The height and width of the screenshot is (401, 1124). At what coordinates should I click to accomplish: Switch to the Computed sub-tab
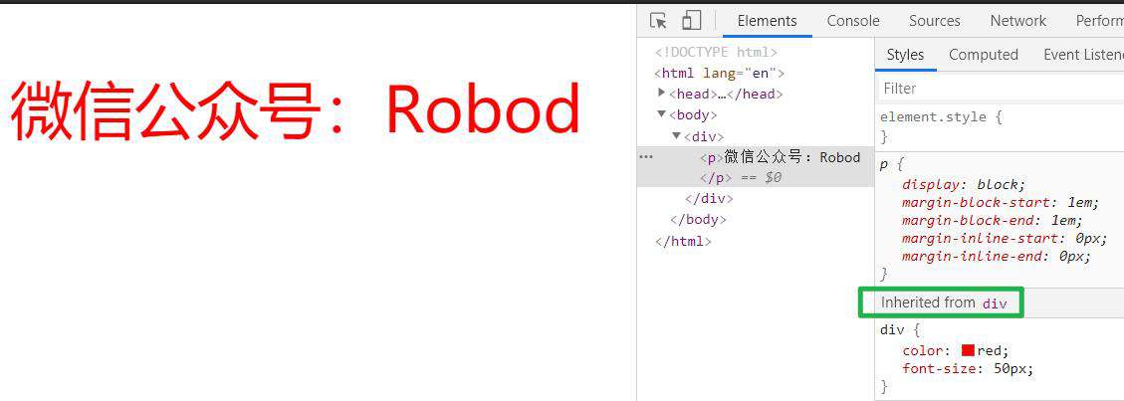point(984,55)
